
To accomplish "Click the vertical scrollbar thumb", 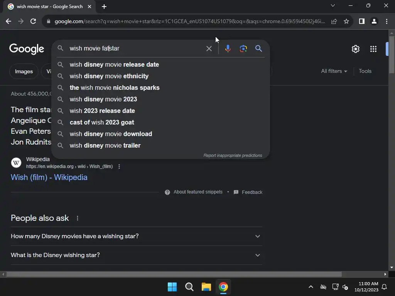I will [x=392, y=55].
